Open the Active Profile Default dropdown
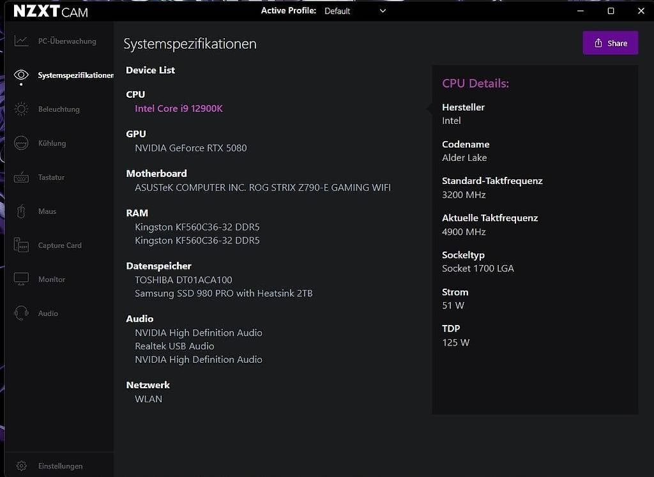Viewport: 654px width, 477px height. click(355, 11)
